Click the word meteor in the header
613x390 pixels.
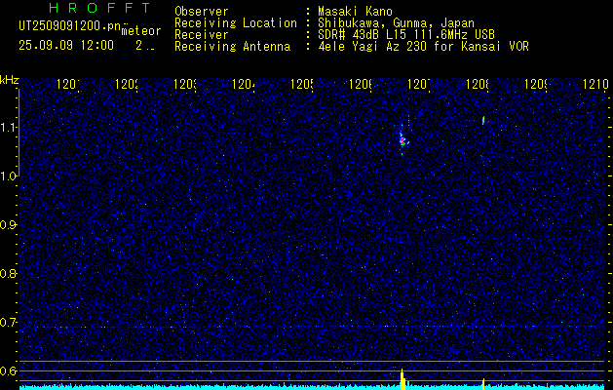click(141, 31)
